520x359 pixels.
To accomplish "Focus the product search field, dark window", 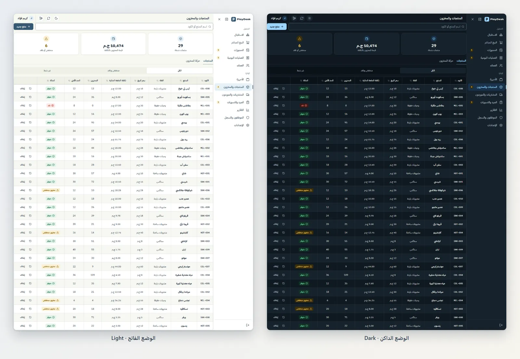I will [377, 27].
